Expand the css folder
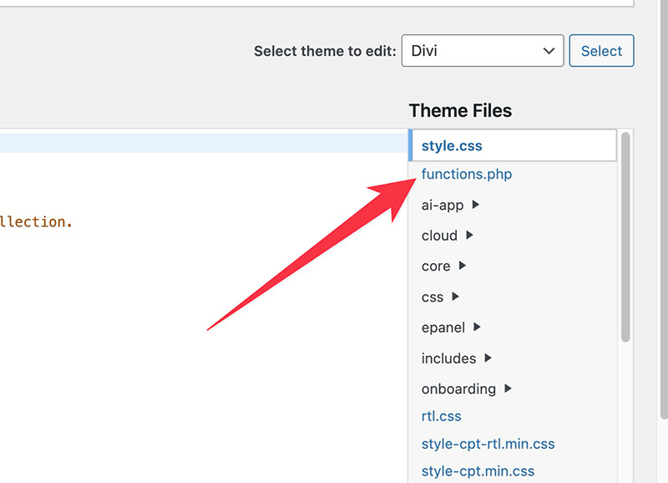Image resolution: width=668 pixels, height=483 pixels. coord(440,297)
